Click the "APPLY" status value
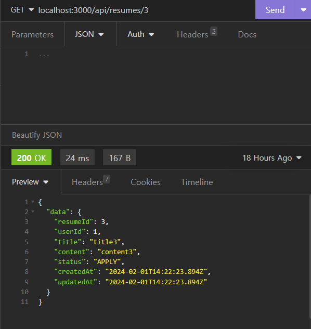Screen dimensions: 311x329 [107, 261]
